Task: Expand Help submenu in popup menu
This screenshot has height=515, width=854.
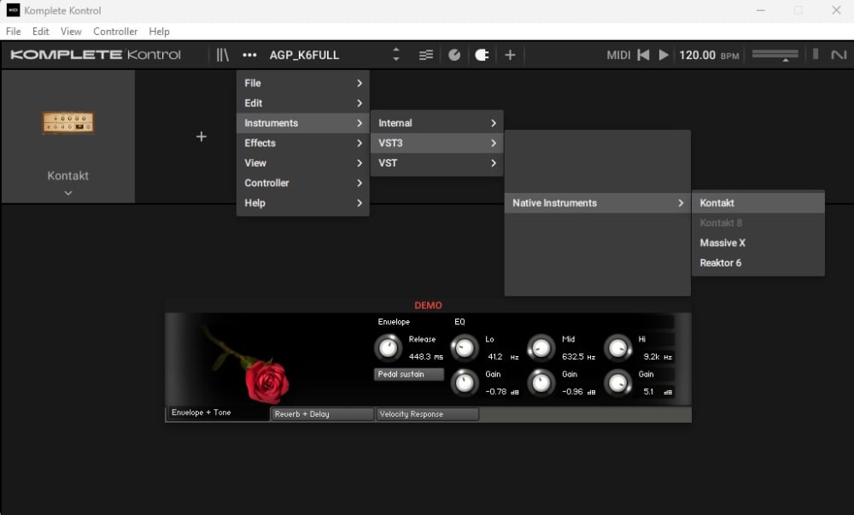Action: pyautogui.click(x=303, y=203)
